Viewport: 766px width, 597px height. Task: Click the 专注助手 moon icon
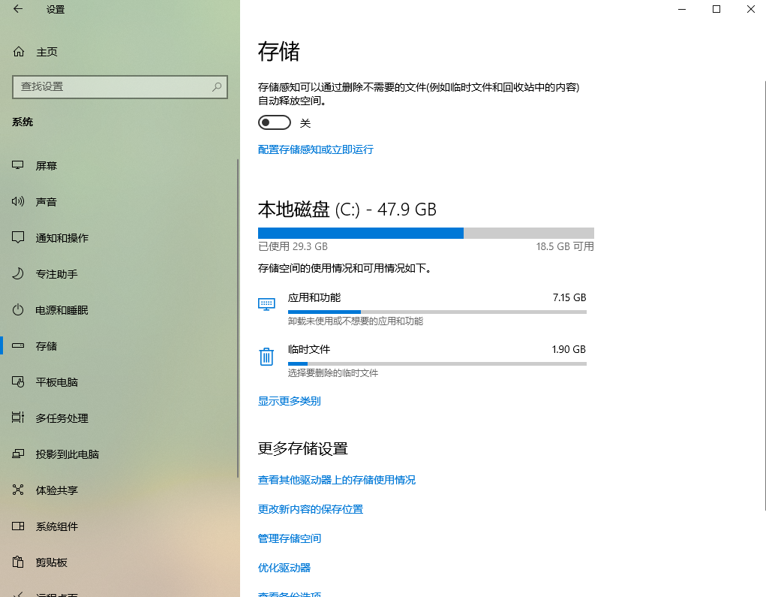(17, 274)
